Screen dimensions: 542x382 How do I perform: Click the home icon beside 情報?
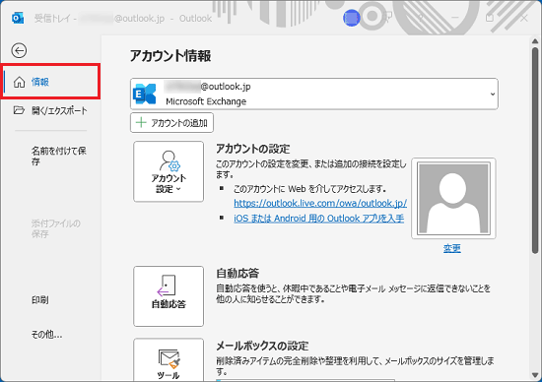click(19, 82)
